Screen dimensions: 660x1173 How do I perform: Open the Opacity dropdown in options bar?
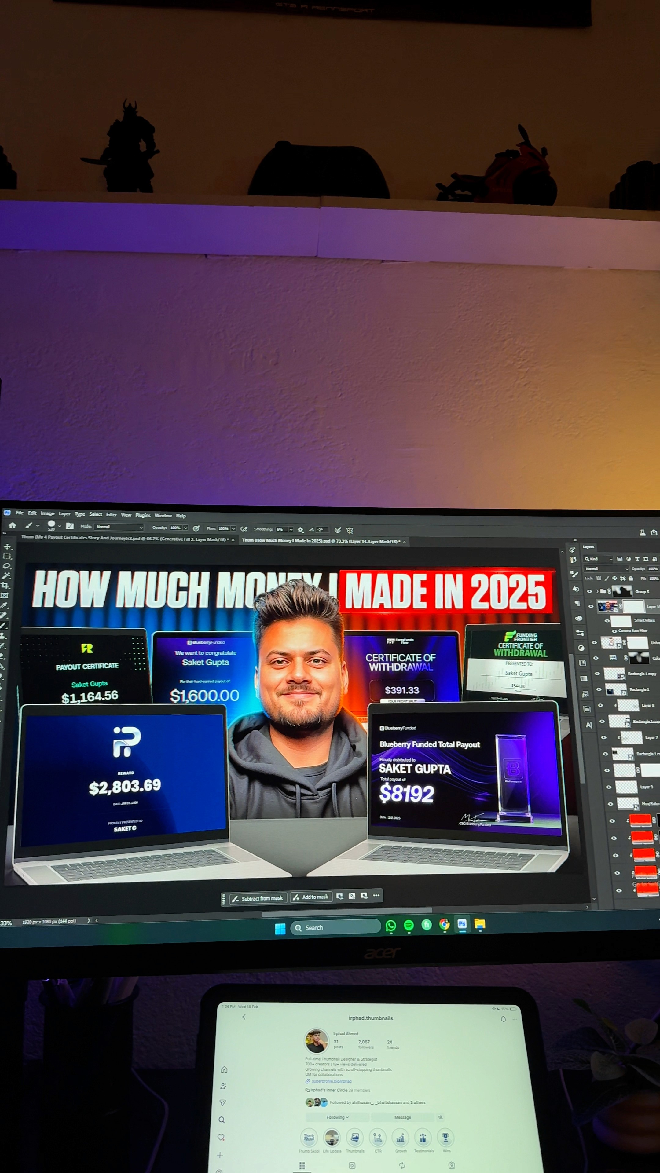[185, 528]
